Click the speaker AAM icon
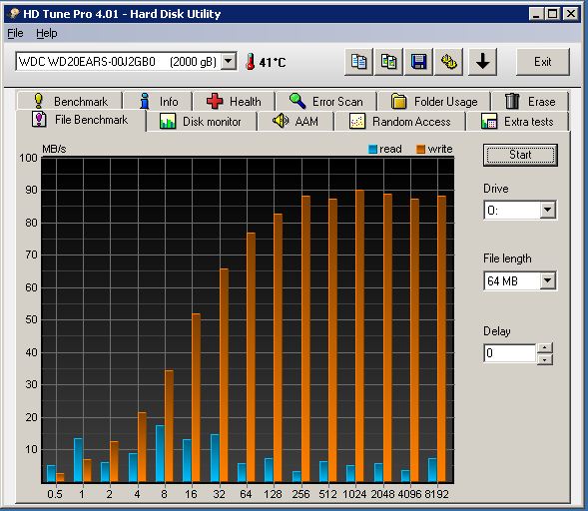Screen dimensions: 588x511 click(x=281, y=121)
